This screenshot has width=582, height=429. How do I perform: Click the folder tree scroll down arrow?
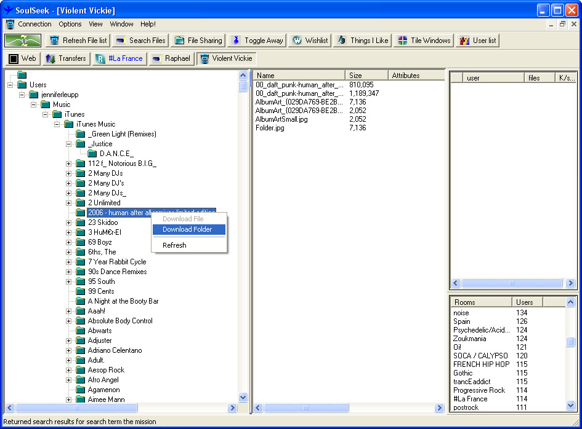point(243,398)
